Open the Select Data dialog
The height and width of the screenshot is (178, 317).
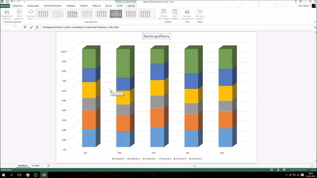tap(175, 14)
